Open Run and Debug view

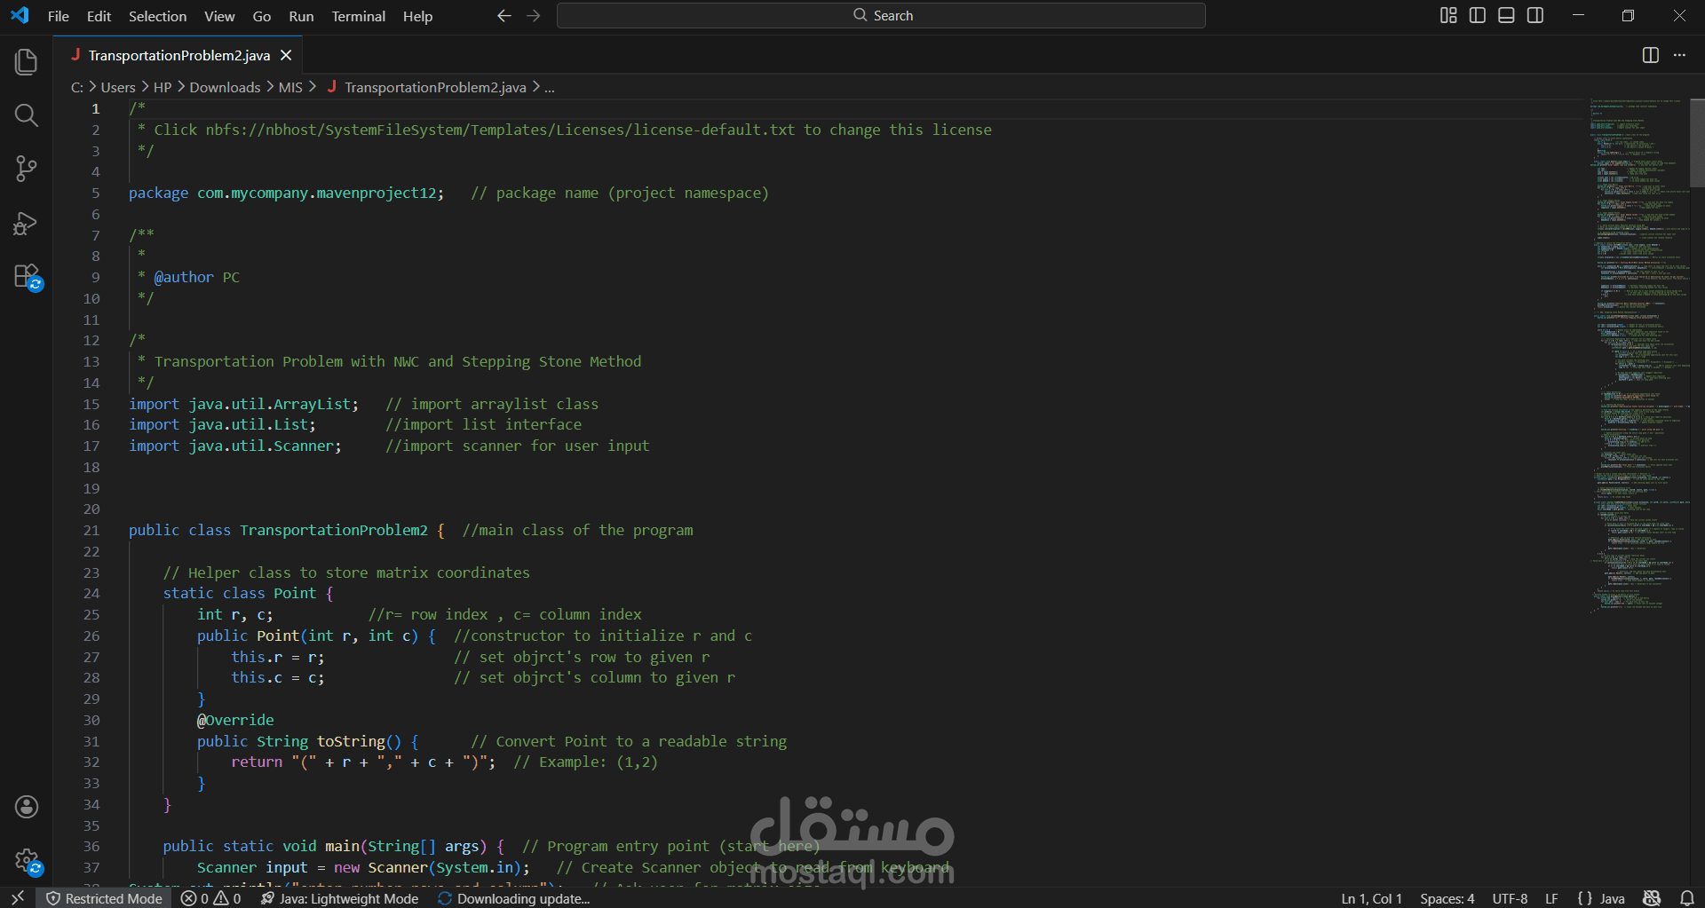(x=27, y=223)
